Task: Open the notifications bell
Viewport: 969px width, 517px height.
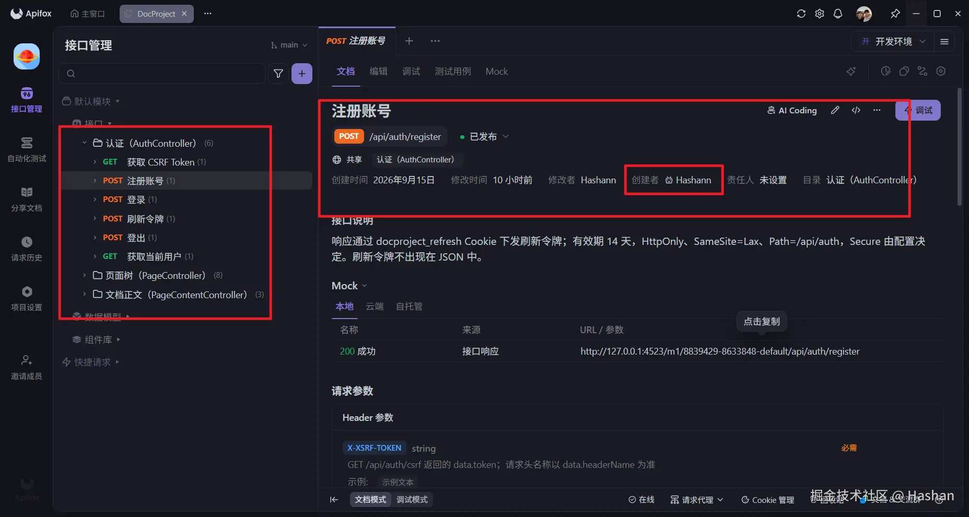Action: pos(838,14)
